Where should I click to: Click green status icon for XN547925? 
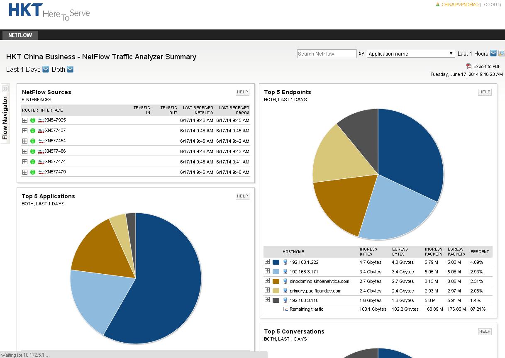tap(33, 120)
